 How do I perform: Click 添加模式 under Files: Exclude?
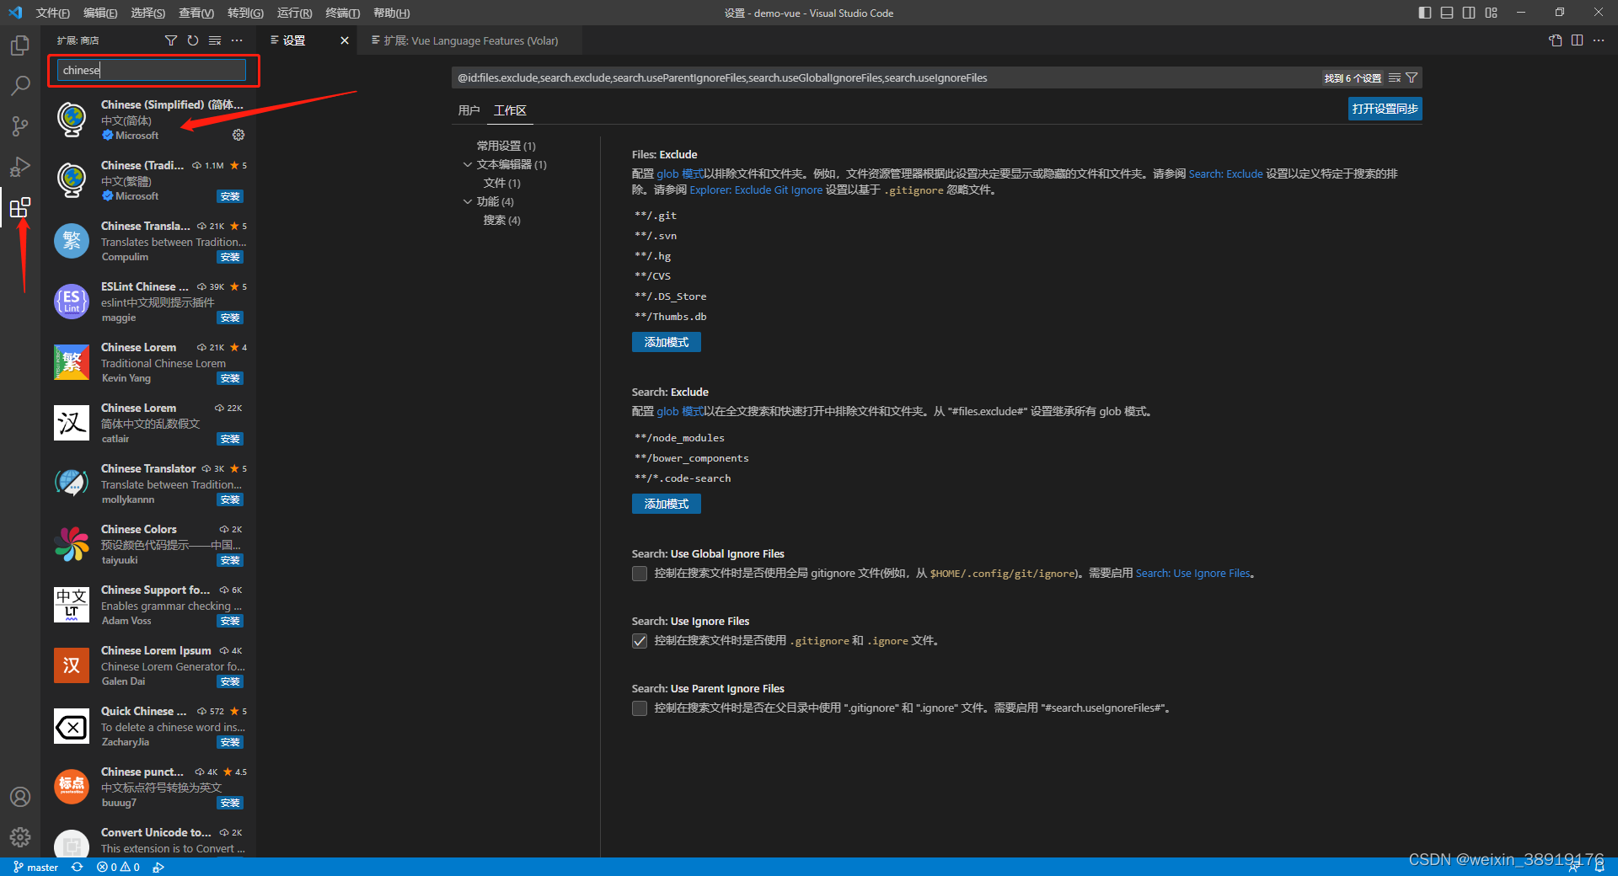pos(666,342)
